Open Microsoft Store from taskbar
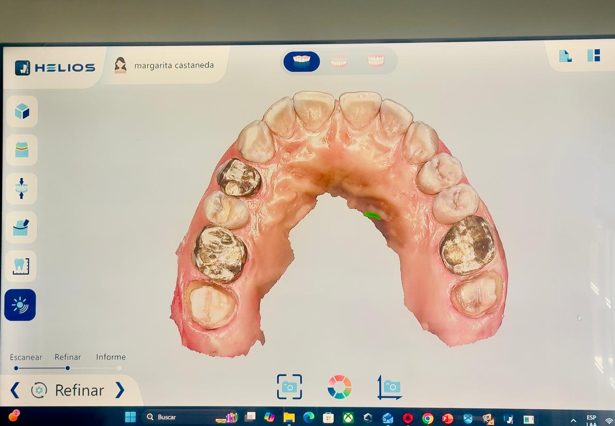 click(x=328, y=418)
